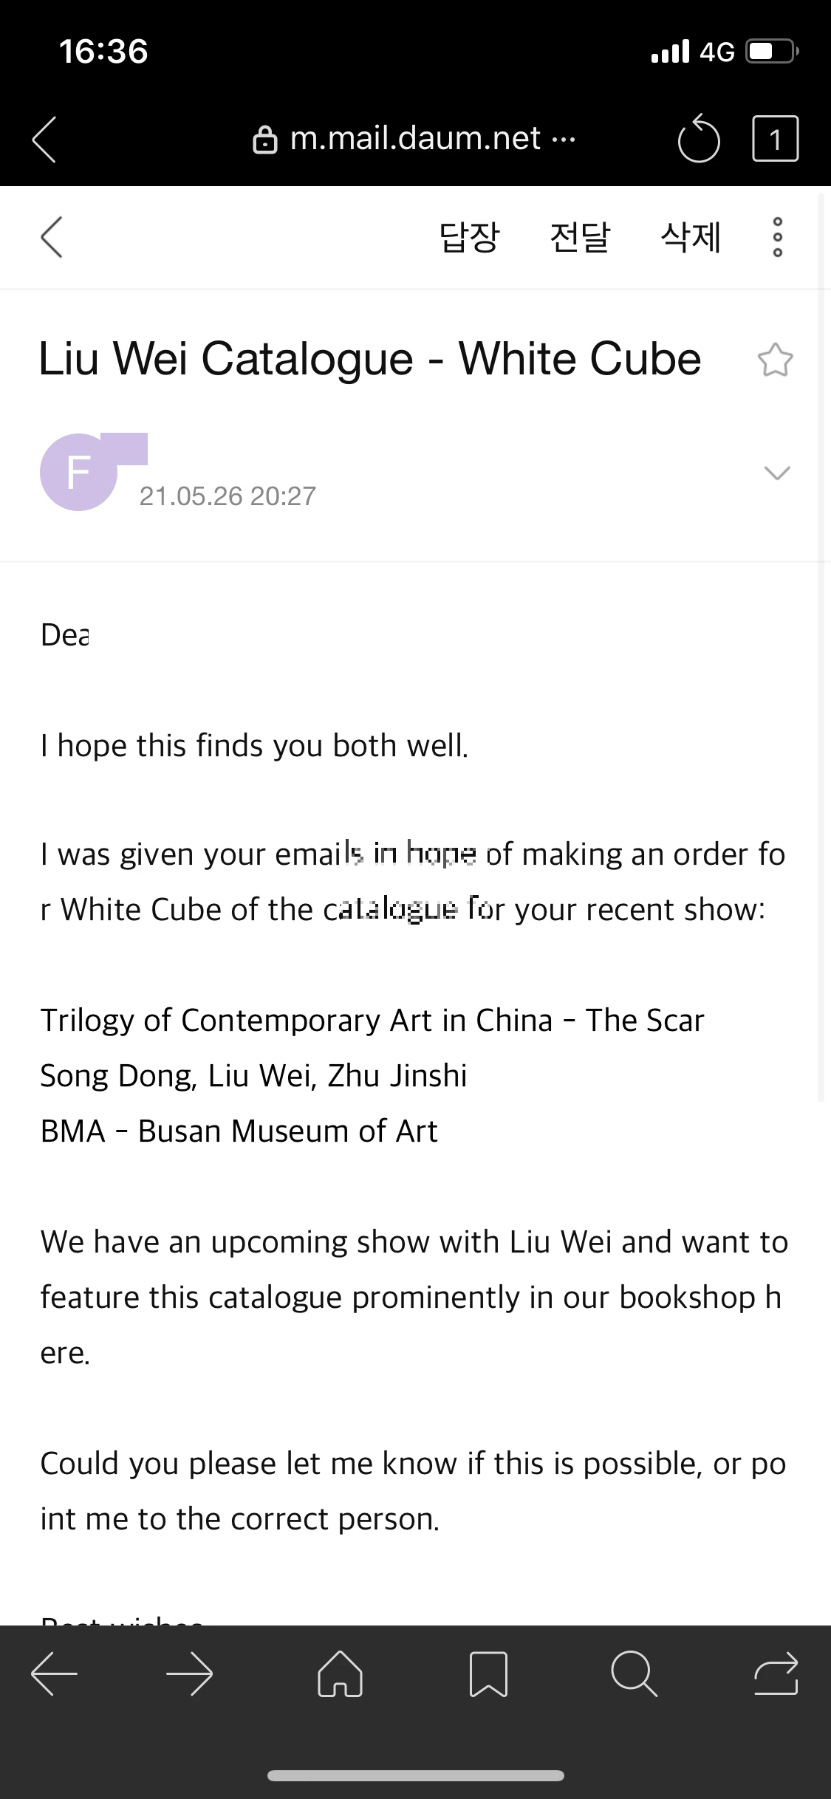
Task: Open the tab switcher showing 1 tab
Action: coord(775,139)
